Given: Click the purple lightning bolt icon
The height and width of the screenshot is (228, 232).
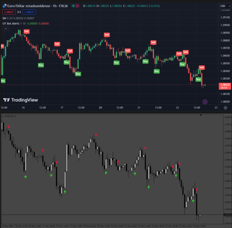Looking at the screenshot, I should tap(205, 102).
